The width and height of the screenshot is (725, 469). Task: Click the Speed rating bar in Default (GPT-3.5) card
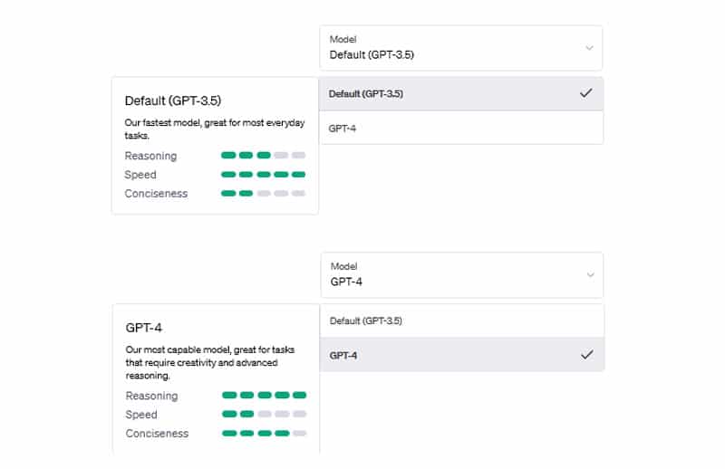(263, 174)
